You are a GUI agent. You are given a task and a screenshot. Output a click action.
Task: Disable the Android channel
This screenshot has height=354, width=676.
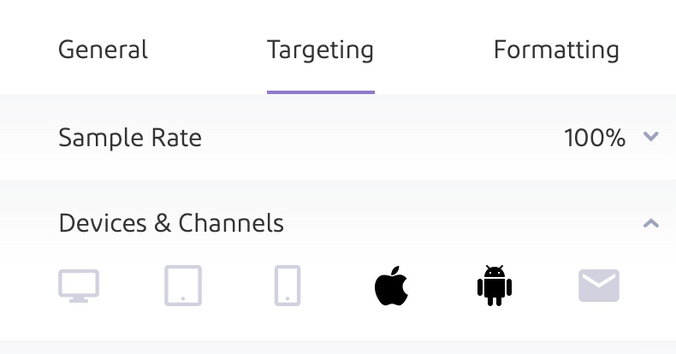(495, 286)
